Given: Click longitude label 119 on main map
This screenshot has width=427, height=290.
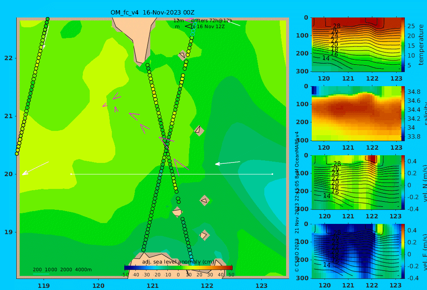Looking at the screenshot, I should click(x=44, y=286).
